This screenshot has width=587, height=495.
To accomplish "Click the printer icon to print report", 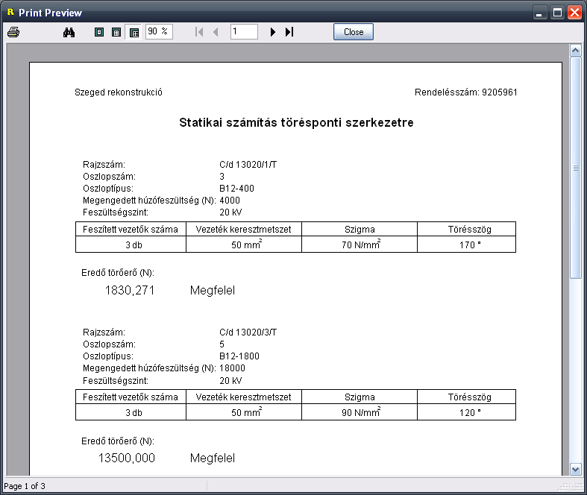I will [x=13, y=32].
